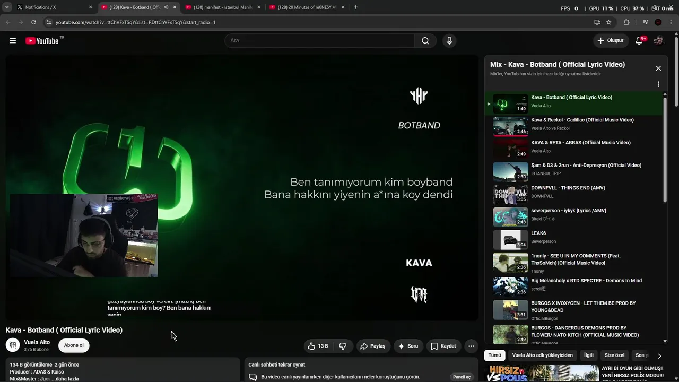The height and width of the screenshot is (382, 679).
Task: Select the Tümü filter chip
Action: 494,355
